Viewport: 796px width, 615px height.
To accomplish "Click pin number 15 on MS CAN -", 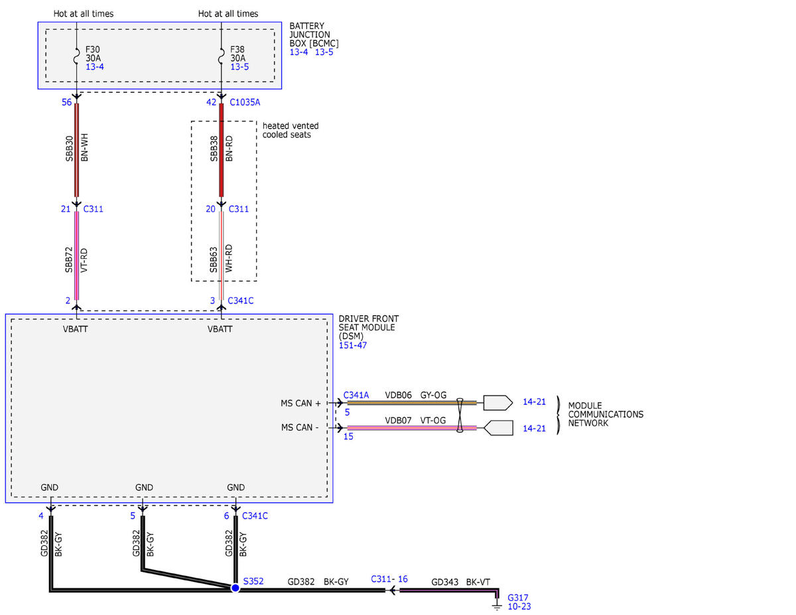I will click(x=349, y=437).
